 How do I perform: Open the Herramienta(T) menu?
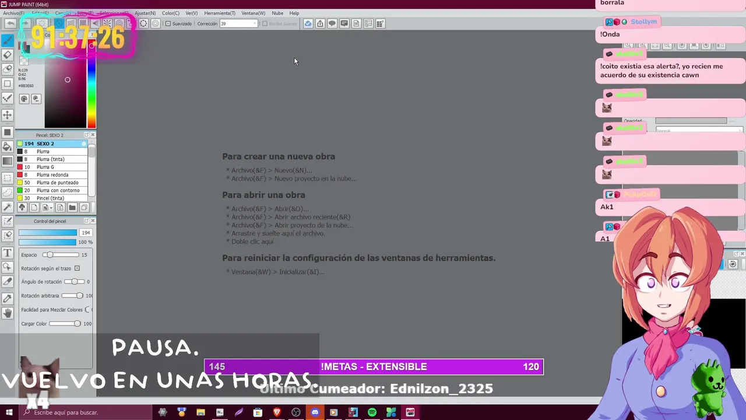[220, 13]
